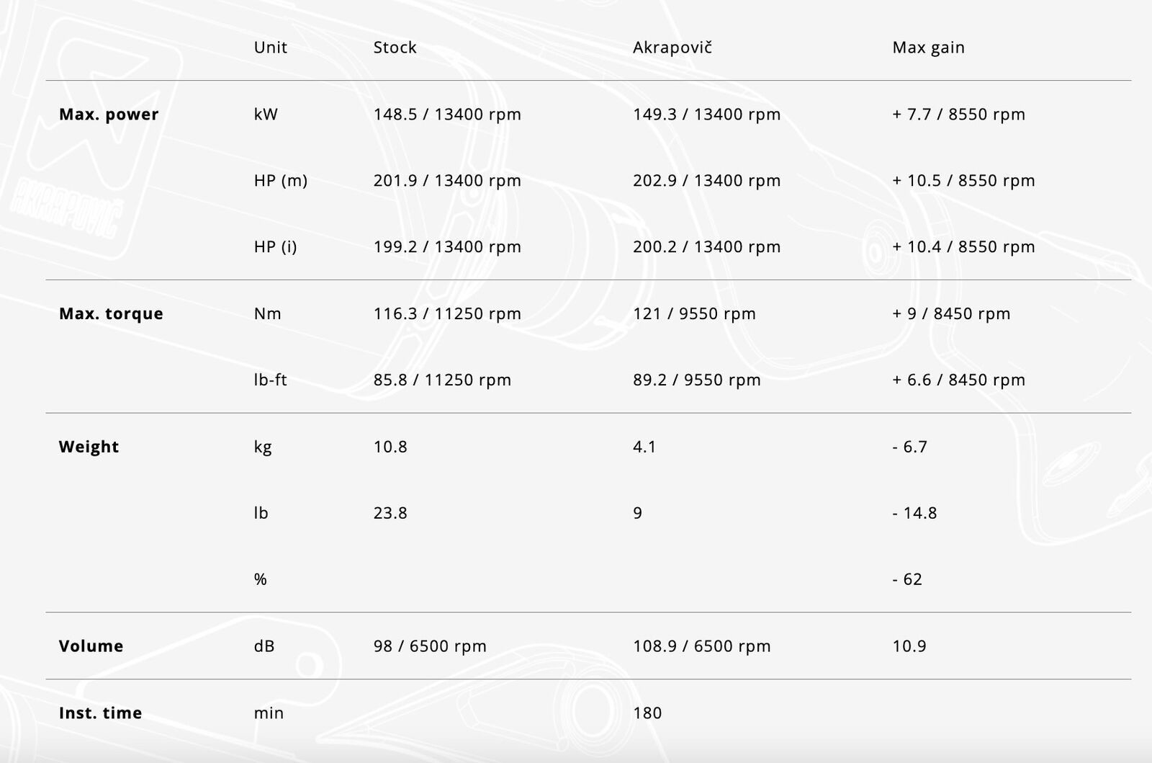The height and width of the screenshot is (763, 1152).
Task: Select stock power value 148.5 / 13400 rpm
Action: point(447,115)
